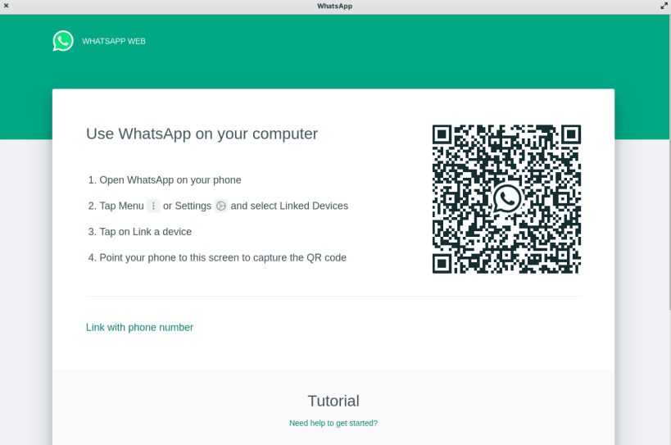Click the vertical scrollbar on the right

(669, 162)
